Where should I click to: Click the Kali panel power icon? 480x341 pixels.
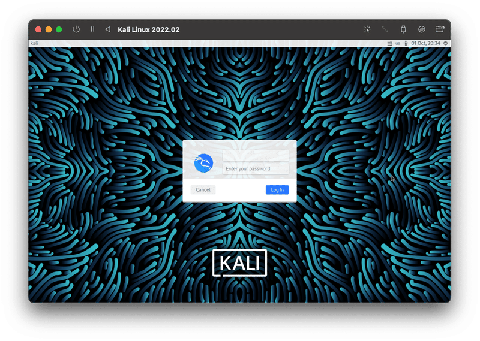(x=446, y=43)
